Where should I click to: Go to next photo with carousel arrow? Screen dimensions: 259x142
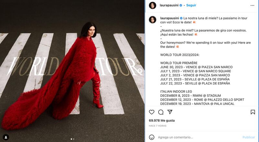tap(140, 71)
